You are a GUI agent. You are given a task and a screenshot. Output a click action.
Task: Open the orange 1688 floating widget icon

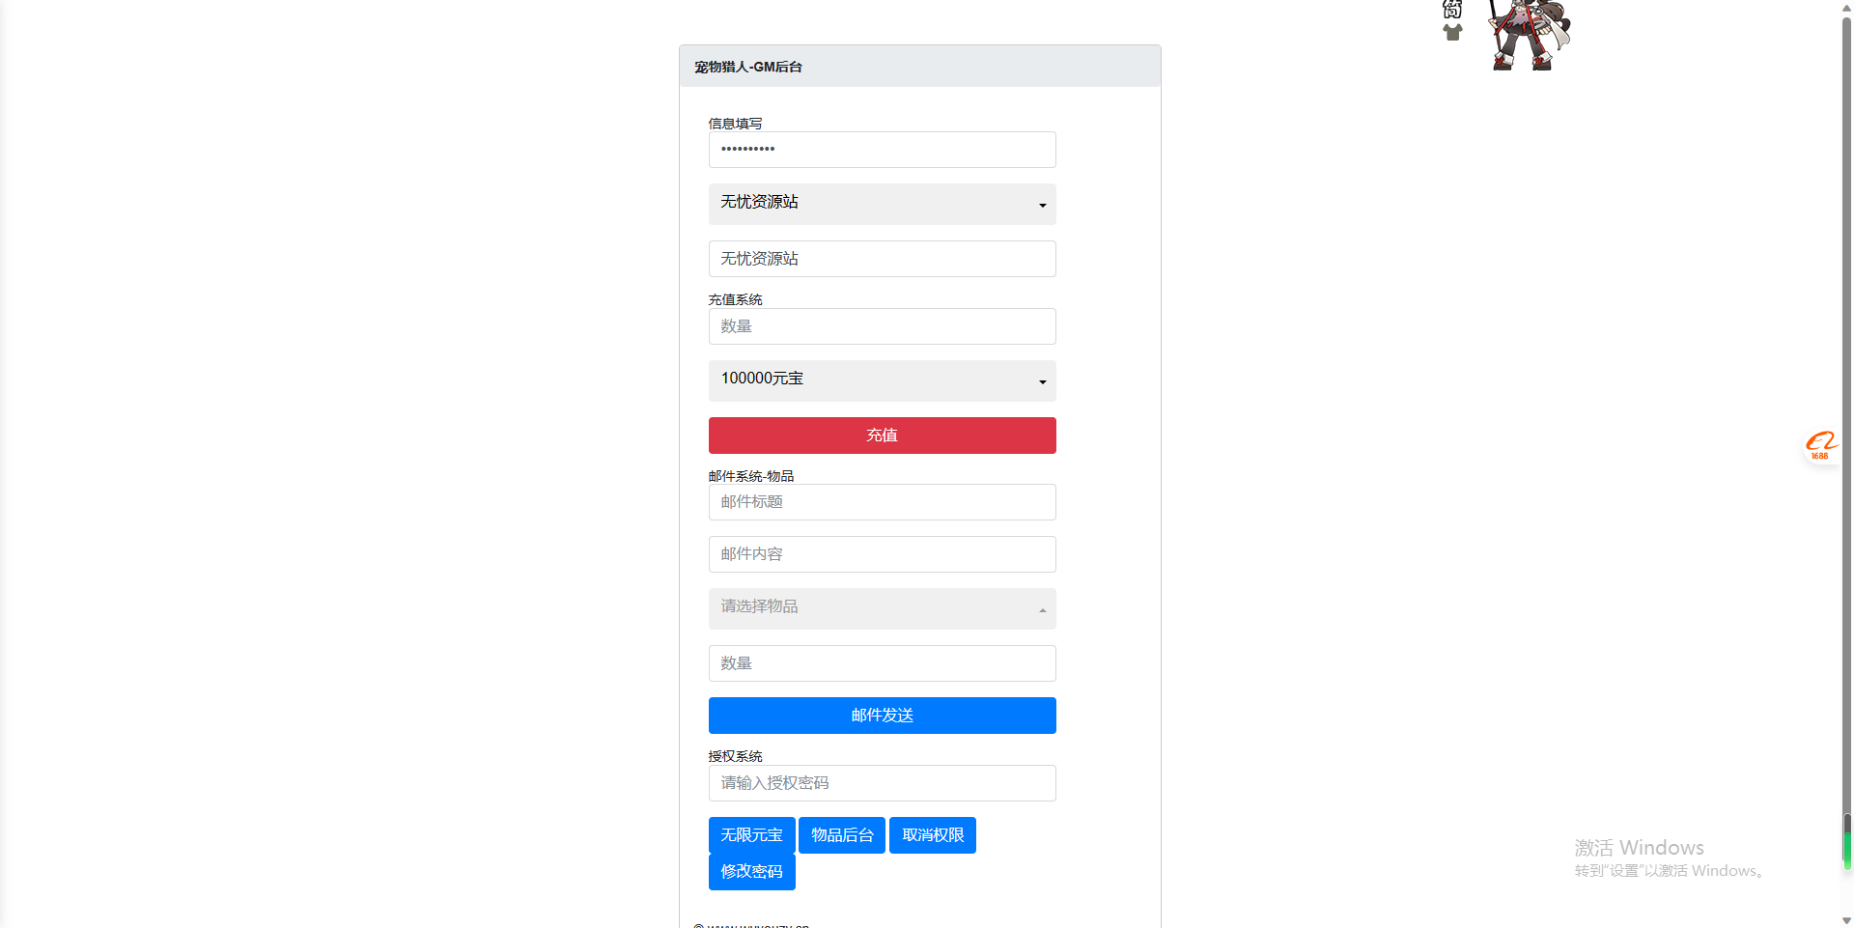[1821, 445]
